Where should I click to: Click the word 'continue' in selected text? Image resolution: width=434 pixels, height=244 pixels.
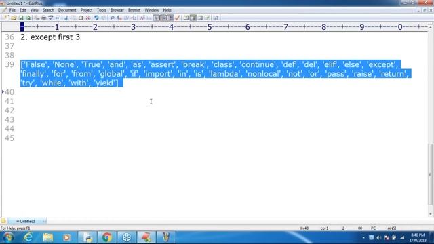pyautogui.click(x=258, y=65)
